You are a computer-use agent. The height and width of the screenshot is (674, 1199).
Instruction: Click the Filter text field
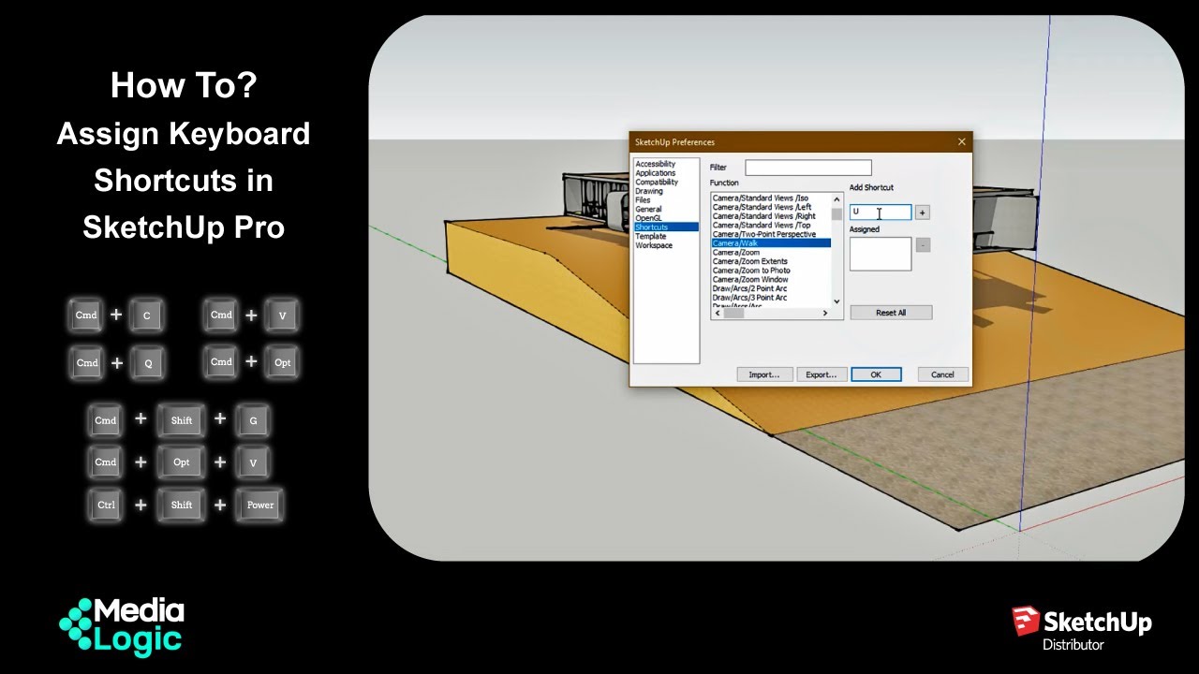pyautogui.click(x=808, y=168)
